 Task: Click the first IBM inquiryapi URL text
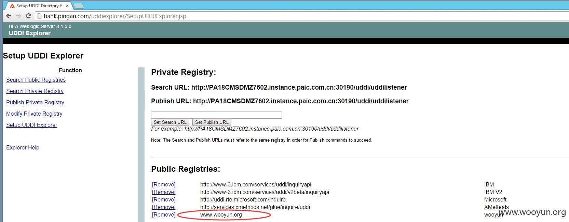pos(256,184)
